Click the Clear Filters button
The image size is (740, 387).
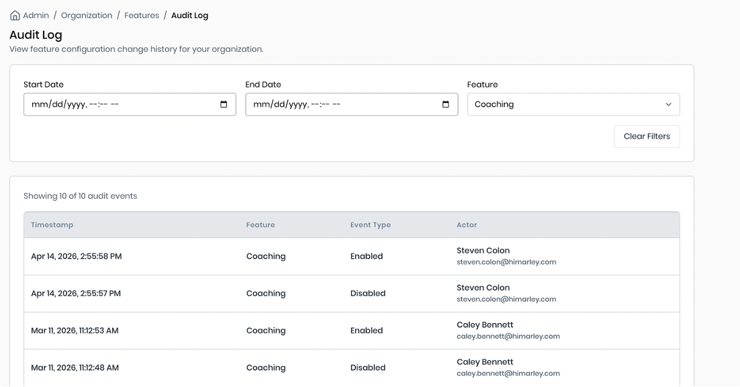point(646,136)
